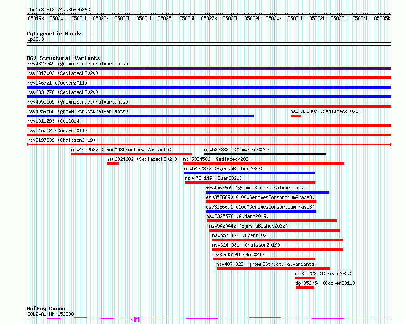Open nsv4063609 gnomAD variant label
The width and height of the screenshot is (404, 324).
click(x=256, y=188)
